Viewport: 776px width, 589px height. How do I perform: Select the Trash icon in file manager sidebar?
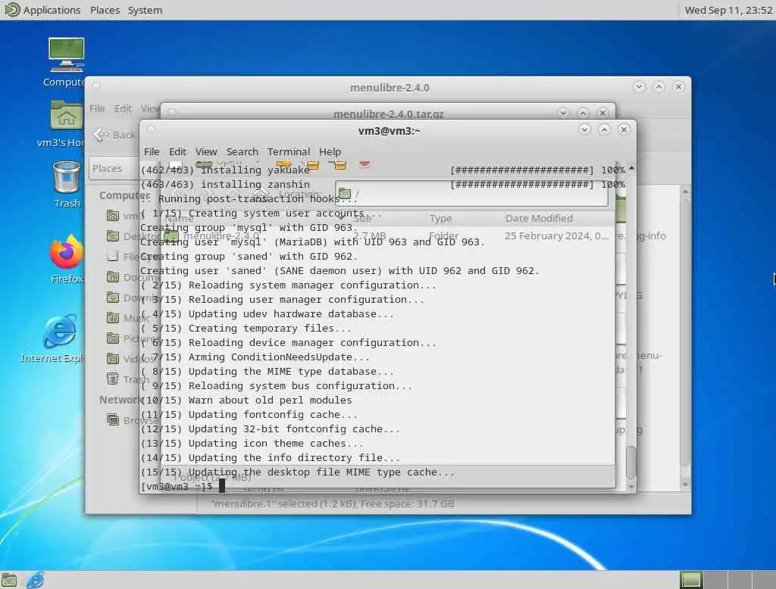(x=113, y=379)
